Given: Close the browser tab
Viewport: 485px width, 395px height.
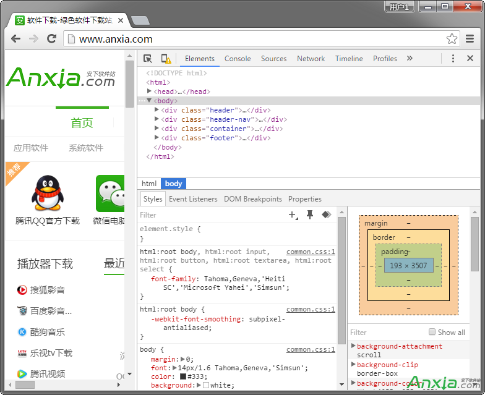Looking at the screenshot, I should [121, 20].
